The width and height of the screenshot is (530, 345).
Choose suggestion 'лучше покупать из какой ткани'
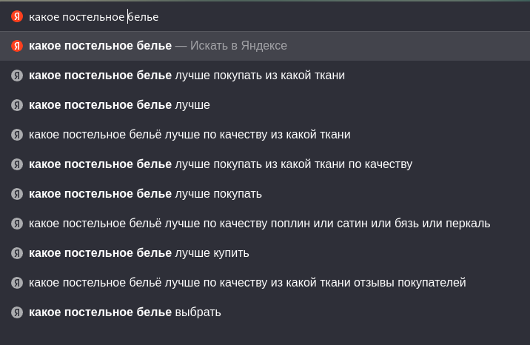tap(187, 76)
